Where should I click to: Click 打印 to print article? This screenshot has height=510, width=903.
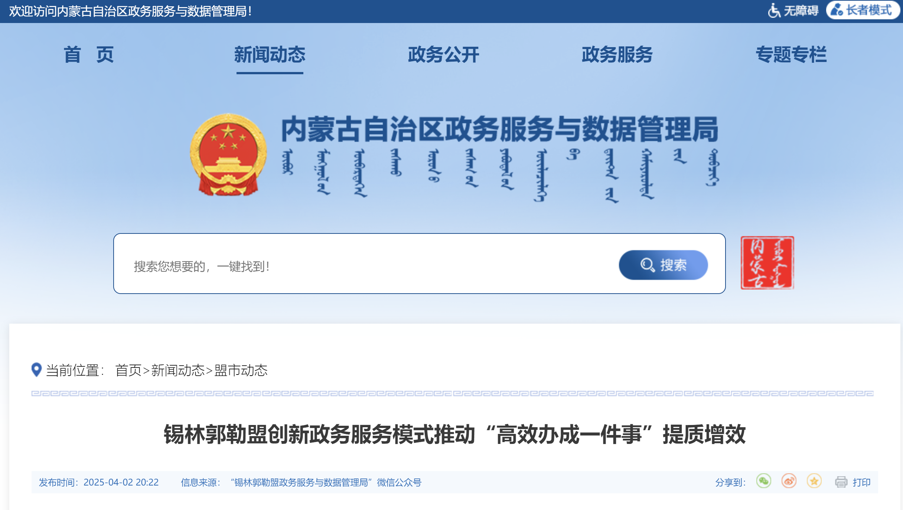pyautogui.click(x=861, y=482)
